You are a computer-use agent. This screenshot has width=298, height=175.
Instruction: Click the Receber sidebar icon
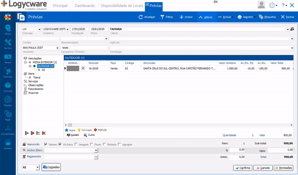[x=7, y=100]
